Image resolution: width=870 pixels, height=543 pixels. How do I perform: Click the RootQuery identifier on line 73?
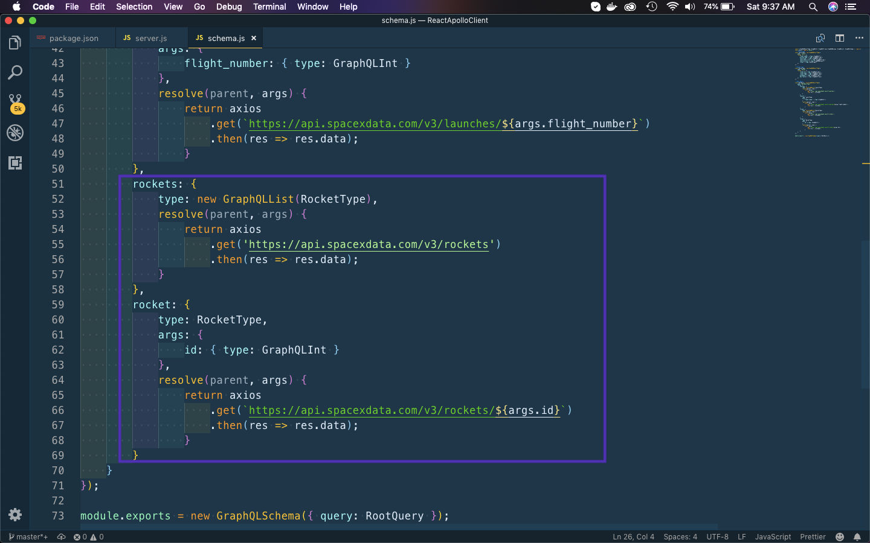pos(395,516)
